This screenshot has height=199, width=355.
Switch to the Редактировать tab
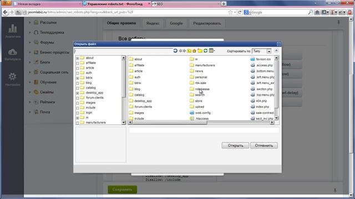click(207, 23)
